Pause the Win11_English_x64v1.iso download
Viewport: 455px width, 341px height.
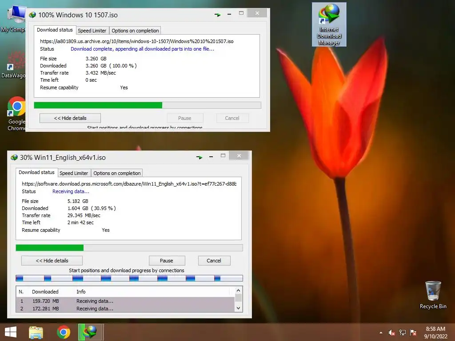(x=167, y=261)
